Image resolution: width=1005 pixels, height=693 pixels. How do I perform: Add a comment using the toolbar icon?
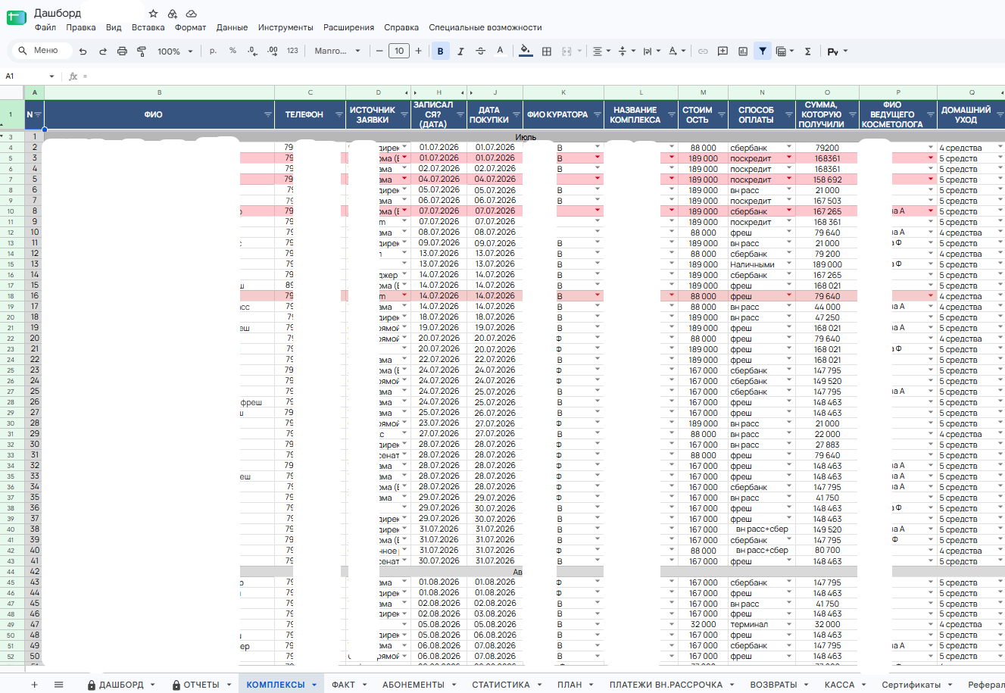[723, 52]
